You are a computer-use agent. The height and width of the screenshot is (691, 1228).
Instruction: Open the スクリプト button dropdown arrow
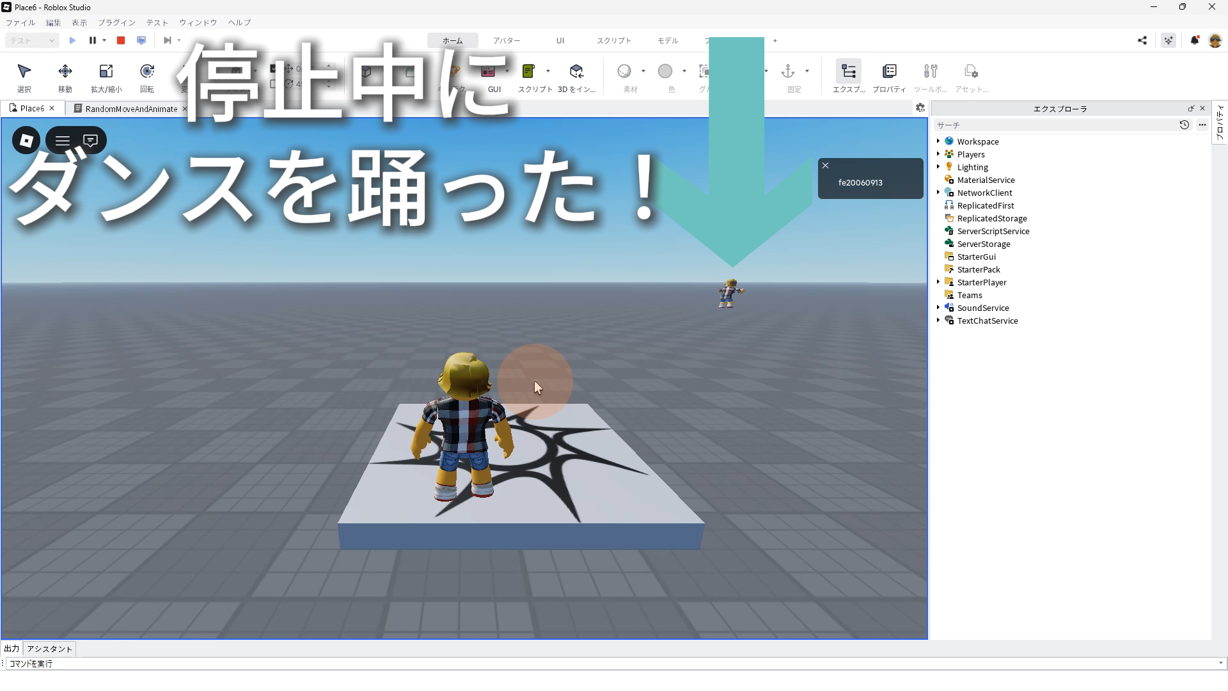coord(548,71)
